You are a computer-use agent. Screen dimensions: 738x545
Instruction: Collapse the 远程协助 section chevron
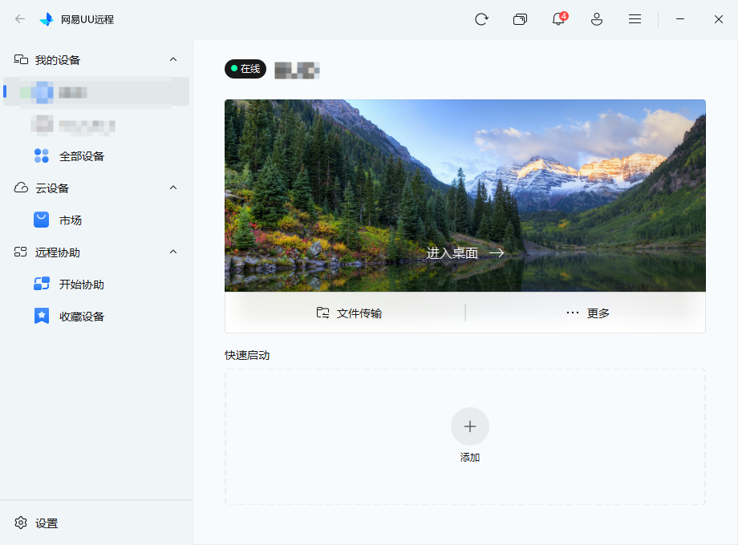(173, 252)
